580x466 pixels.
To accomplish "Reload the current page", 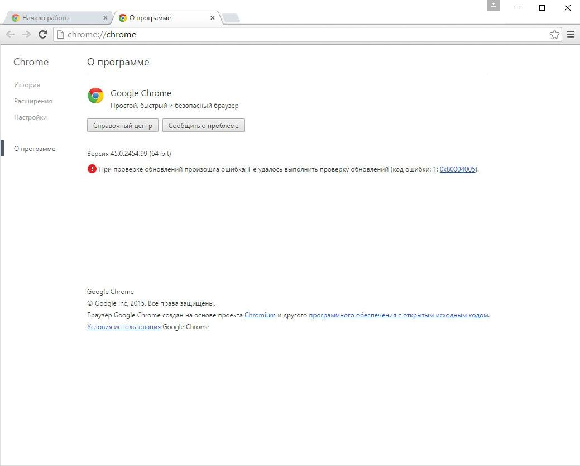I will (x=43, y=35).
